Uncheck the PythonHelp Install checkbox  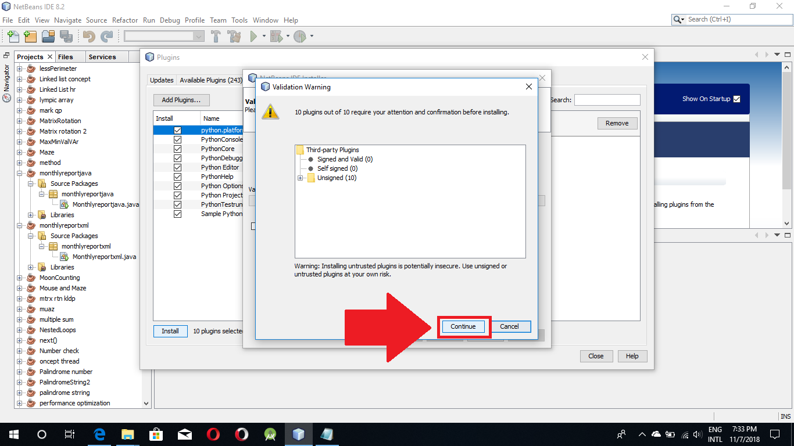click(177, 177)
